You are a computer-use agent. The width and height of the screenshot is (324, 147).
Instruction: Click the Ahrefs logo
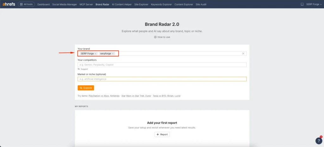9,4
